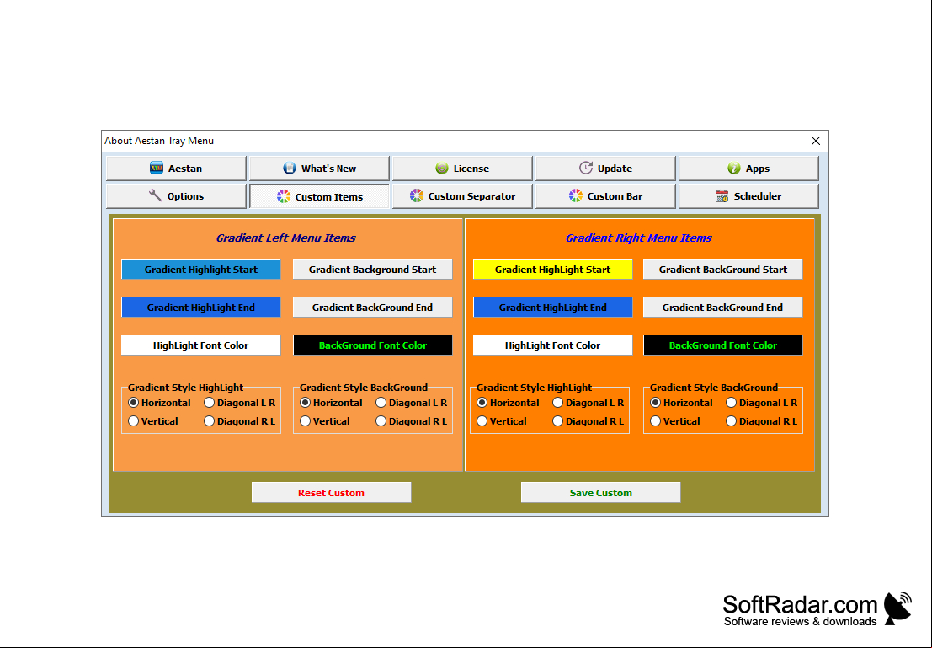Viewport: 932px width, 648px height.
Task: Close the About Aestan Tray Menu window
Action: 816,141
